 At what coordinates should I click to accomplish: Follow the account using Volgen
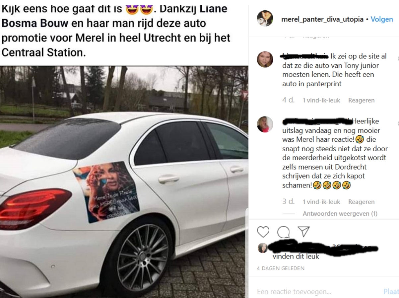pos(382,19)
